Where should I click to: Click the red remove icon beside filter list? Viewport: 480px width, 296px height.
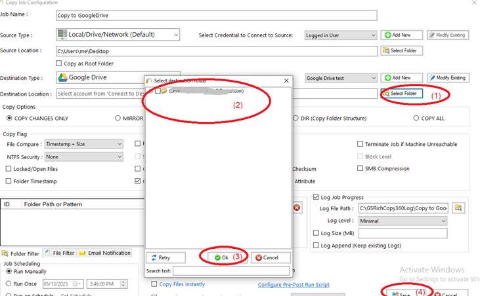(297, 208)
